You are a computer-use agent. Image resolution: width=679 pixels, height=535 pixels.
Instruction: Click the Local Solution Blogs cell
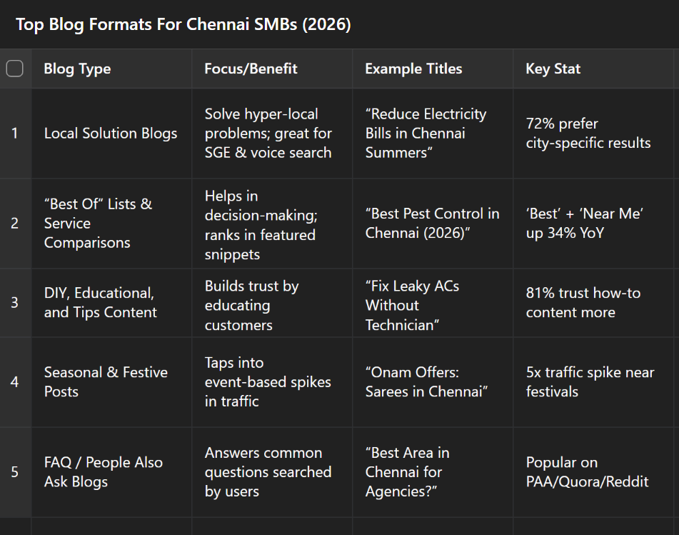point(111,134)
